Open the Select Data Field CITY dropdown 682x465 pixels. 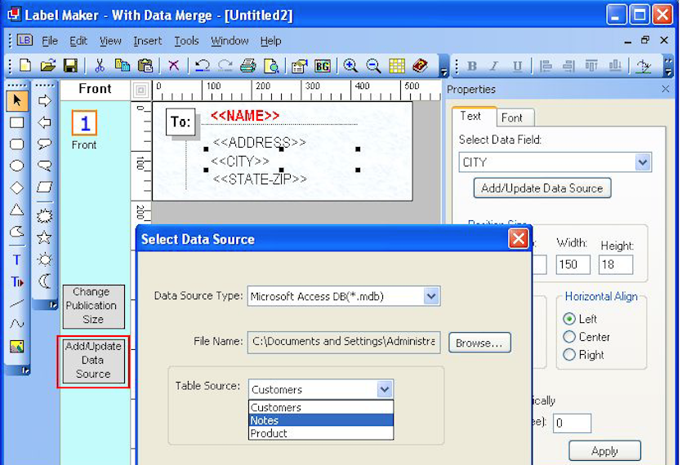tap(643, 162)
